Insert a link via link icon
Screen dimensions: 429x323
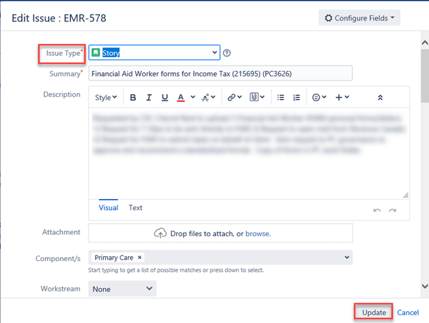[232, 97]
